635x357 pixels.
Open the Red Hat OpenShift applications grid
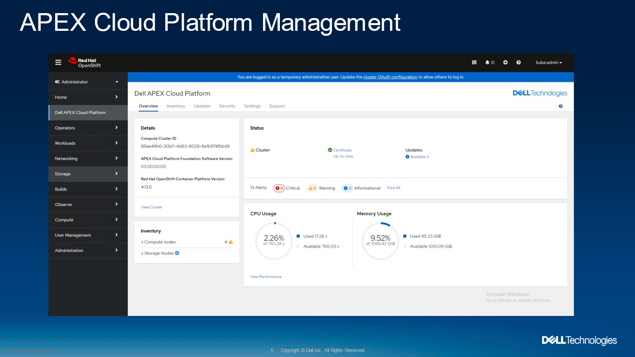pyautogui.click(x=474, y=62)
